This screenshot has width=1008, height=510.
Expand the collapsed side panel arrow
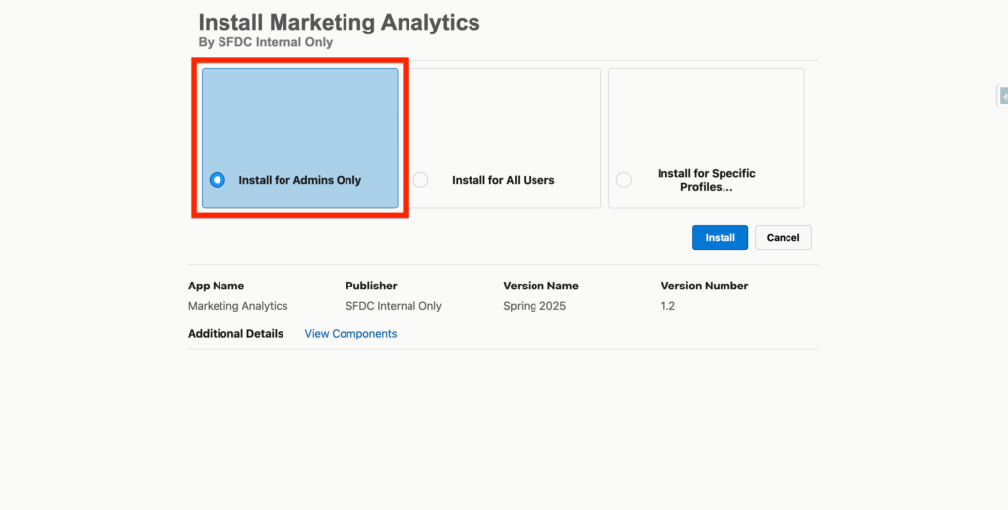1003,96
